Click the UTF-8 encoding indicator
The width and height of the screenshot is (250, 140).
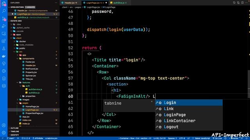(182, 138)
